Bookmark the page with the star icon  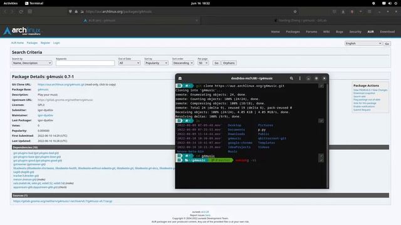(x=295, y=11)
